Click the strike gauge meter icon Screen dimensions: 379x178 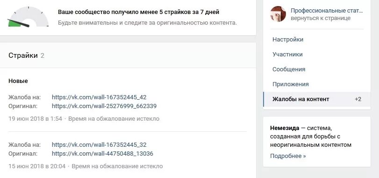29,17
